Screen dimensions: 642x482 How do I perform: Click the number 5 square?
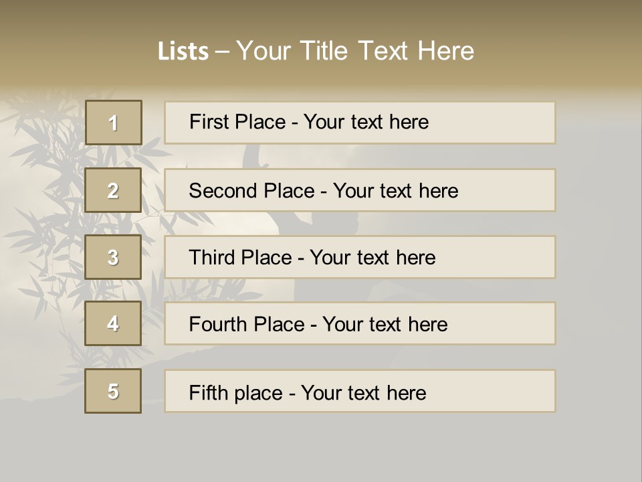point(113,391)
